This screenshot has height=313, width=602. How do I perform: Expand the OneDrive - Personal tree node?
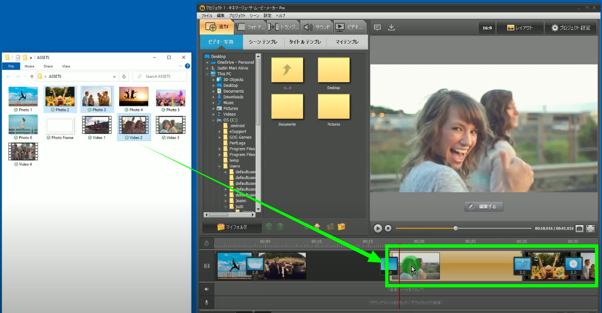[207, 62]
